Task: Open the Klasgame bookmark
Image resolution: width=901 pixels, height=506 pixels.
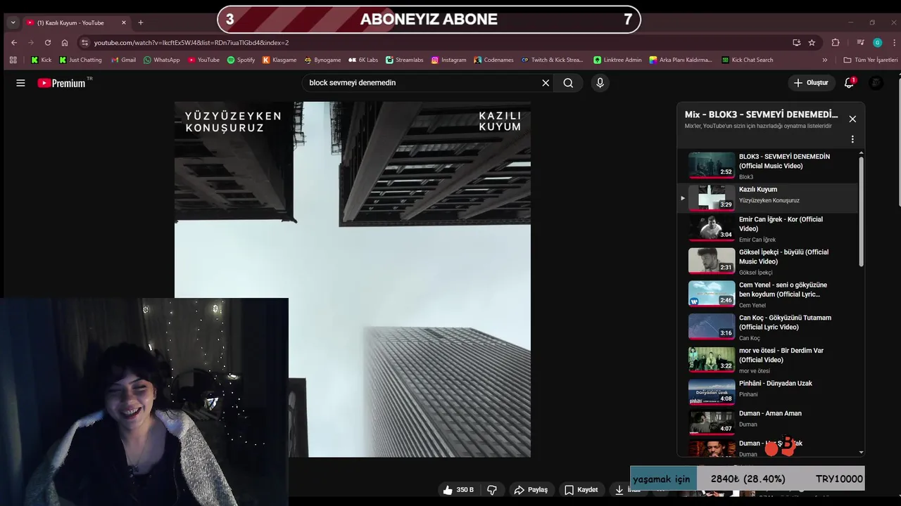Action: click(279, 60)
